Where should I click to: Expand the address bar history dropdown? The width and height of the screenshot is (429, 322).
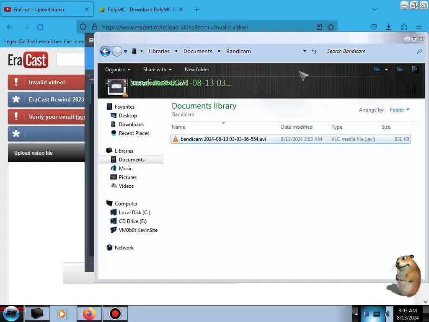(305, 51)
